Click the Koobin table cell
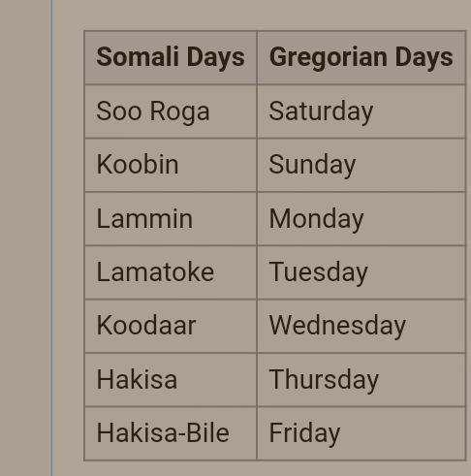Viewport: 471px width, 476px height. click(171, 165)
